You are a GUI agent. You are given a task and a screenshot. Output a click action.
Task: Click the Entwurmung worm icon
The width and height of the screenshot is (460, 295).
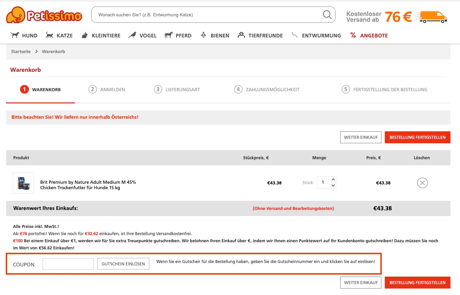tap(295, 35)
